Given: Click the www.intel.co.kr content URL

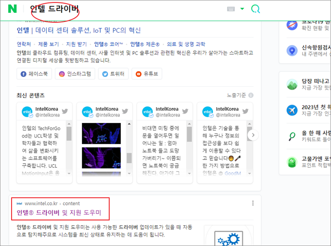Looking at the screenshot, I should (52, 203).
